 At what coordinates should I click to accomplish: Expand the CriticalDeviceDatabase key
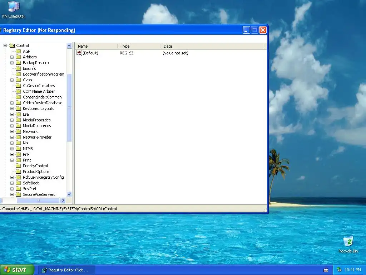click(x=12, y=103)
